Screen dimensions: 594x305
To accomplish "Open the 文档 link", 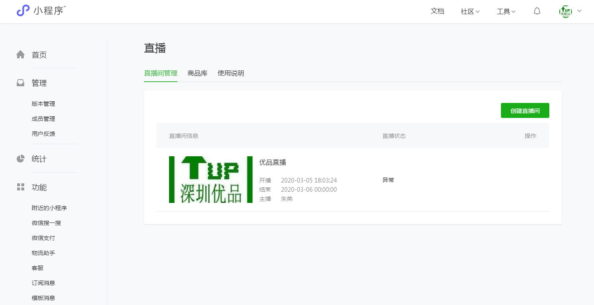I will [x=437, y=11].
